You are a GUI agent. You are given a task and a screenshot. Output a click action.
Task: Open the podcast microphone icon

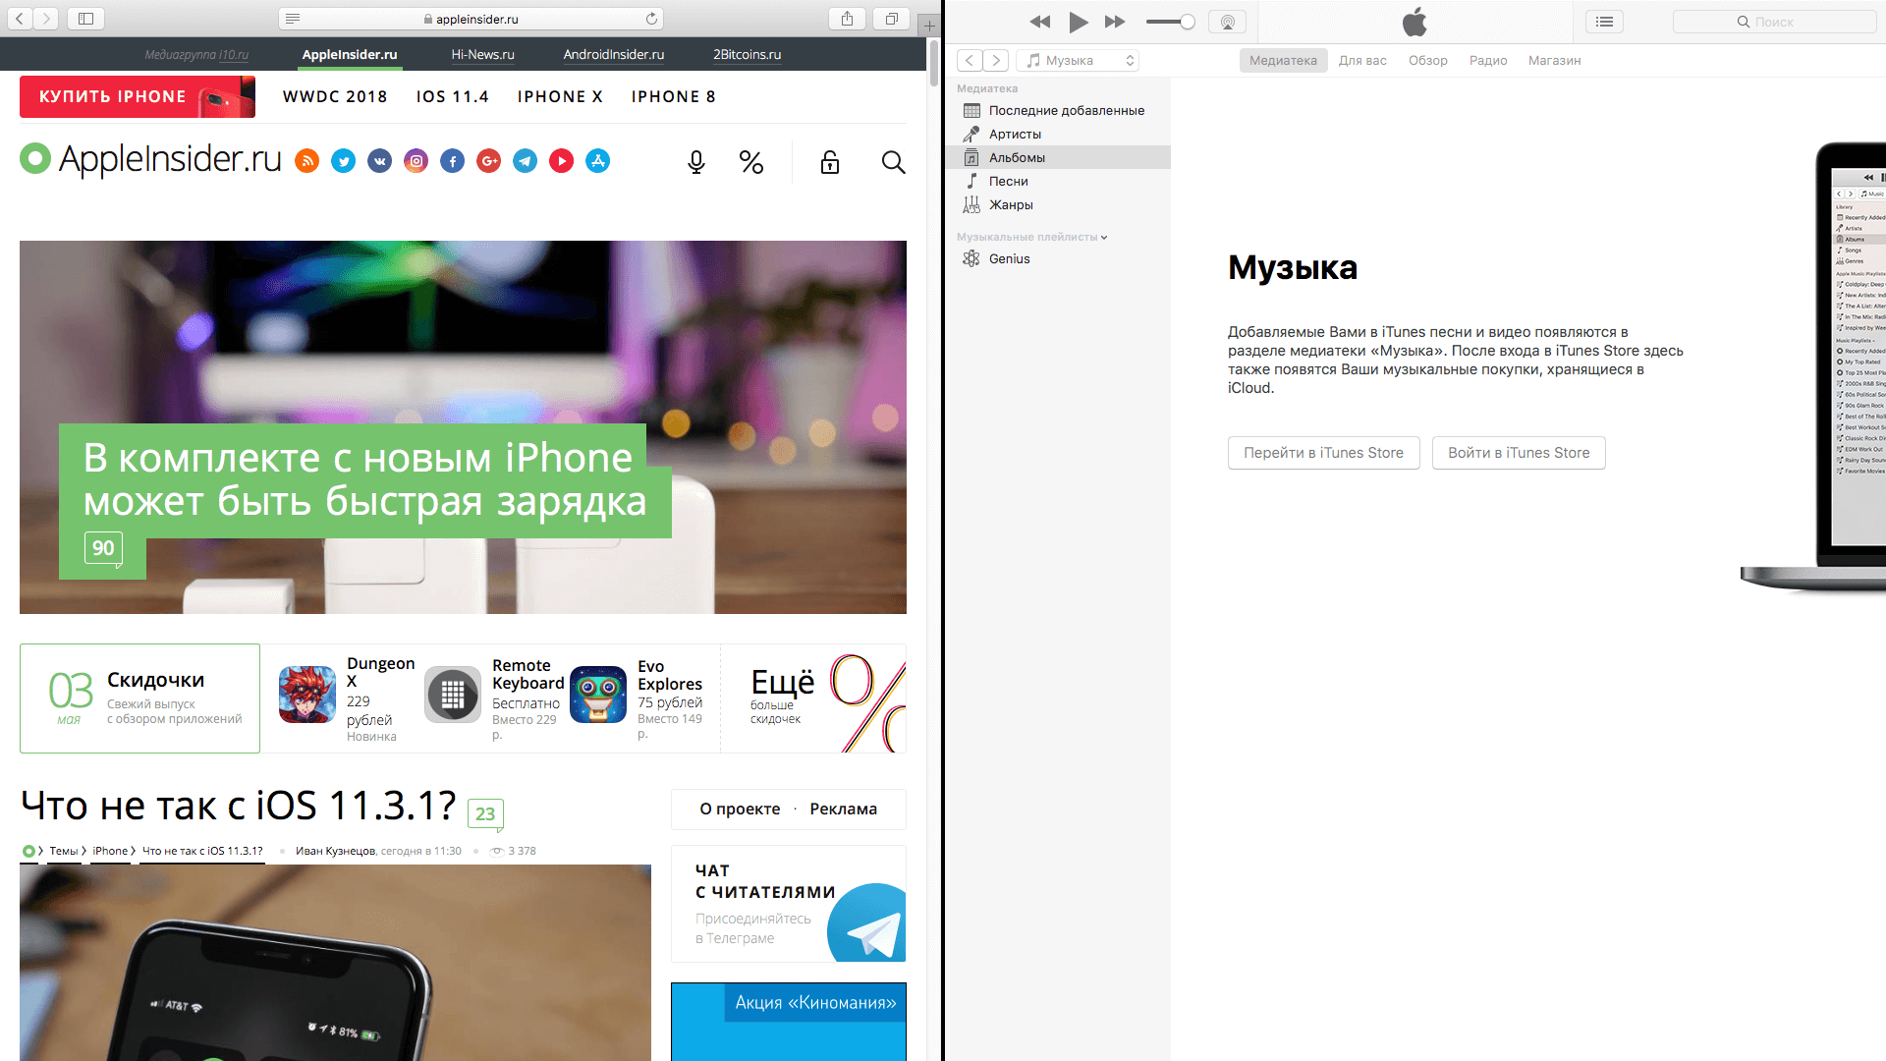click(696, 162)
